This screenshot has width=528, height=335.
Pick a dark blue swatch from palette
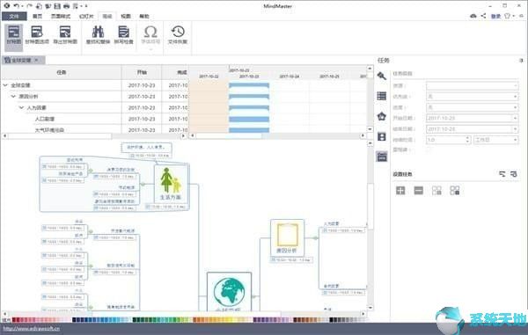[x=75, y=320]
